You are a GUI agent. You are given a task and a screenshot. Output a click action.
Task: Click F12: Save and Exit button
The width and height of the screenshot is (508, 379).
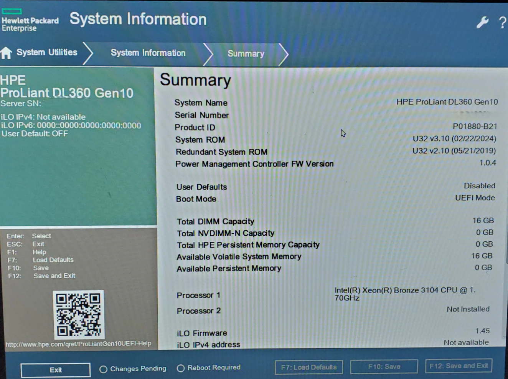coord(459,366)
